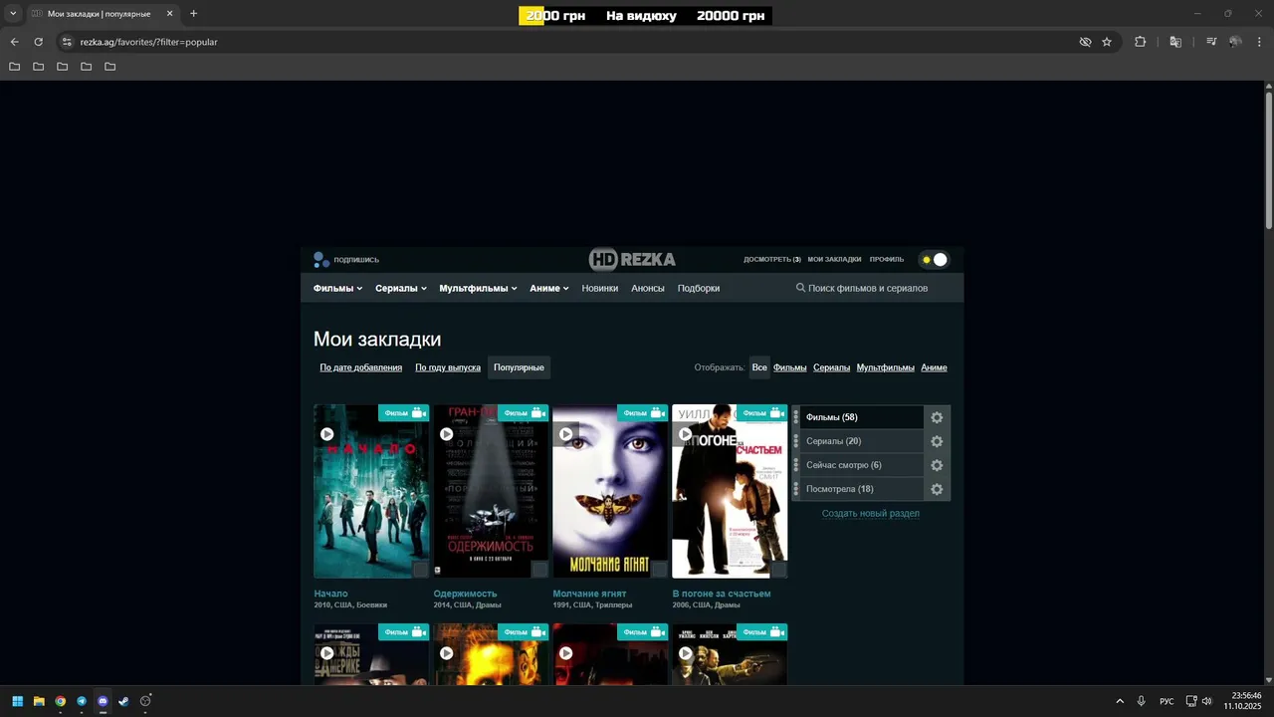Reload the page
The image size is (1274, 717).
(39, 42)
